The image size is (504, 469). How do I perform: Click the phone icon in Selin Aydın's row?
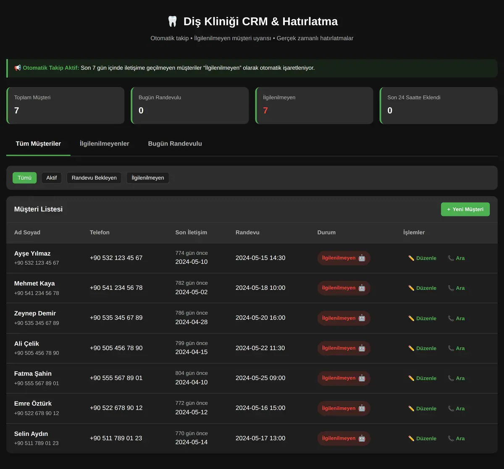tap(451, 438)
